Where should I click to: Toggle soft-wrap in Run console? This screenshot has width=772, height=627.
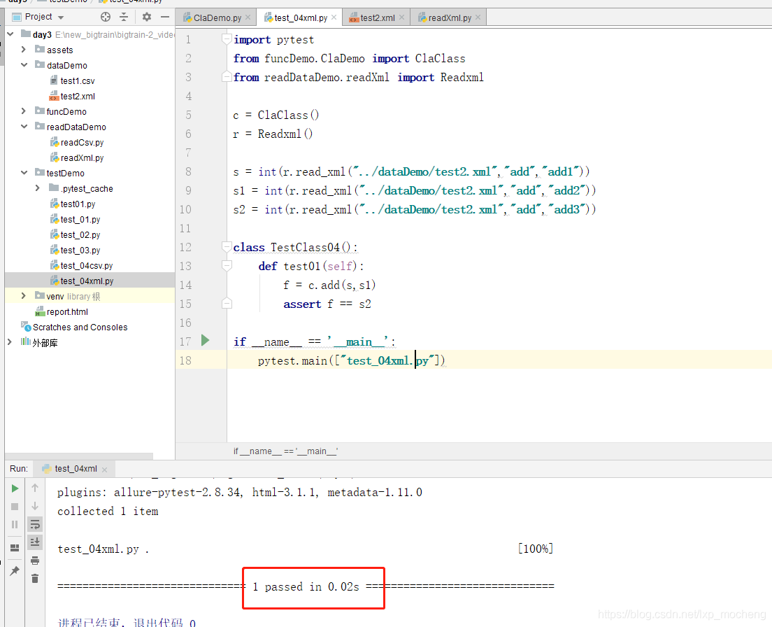(35, 524)
